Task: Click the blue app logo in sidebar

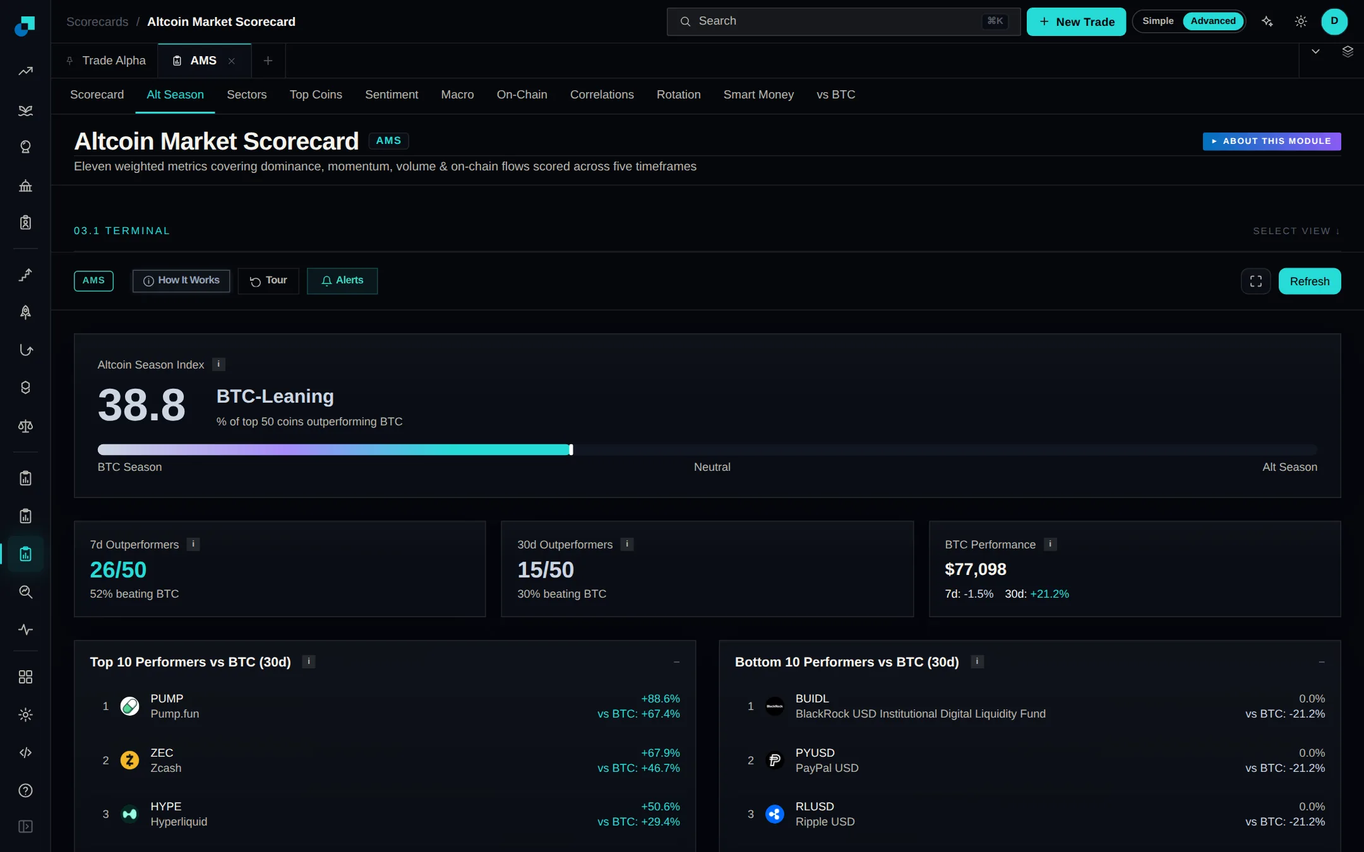Action: pyautogui.click(x=25, y=25)
